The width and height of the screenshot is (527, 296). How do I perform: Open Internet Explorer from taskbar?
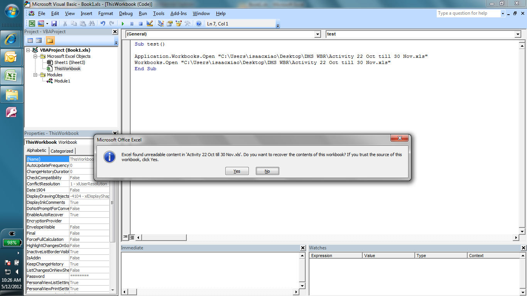click(12, 39)
